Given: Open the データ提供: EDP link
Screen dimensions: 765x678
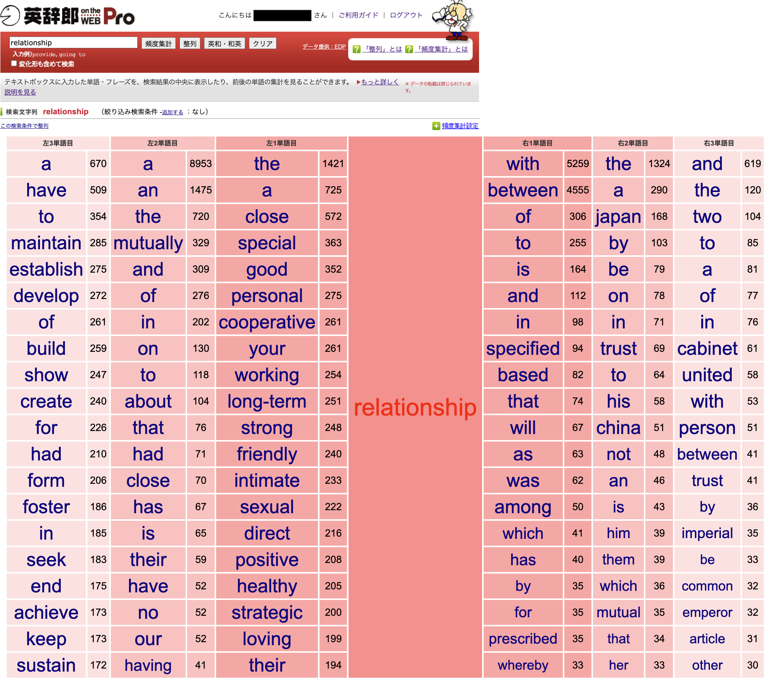Looking at the screenshot, I should (x=324, y=47).
